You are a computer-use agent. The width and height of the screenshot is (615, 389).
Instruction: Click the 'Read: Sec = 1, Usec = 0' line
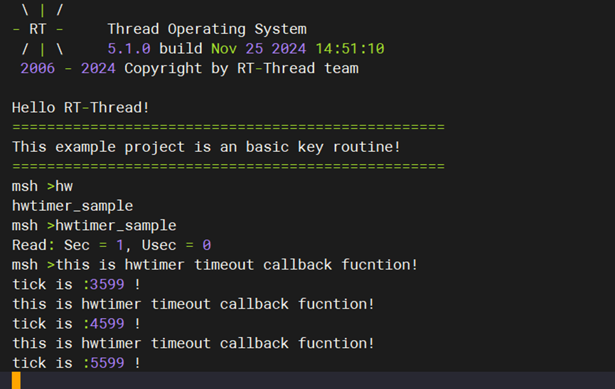pos(112,245)
